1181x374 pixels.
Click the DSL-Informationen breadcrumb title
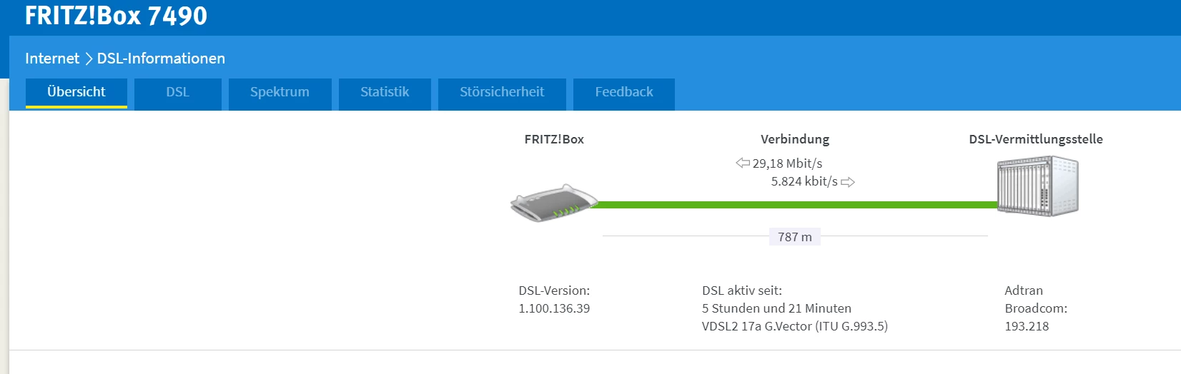(x=161, y=59)
